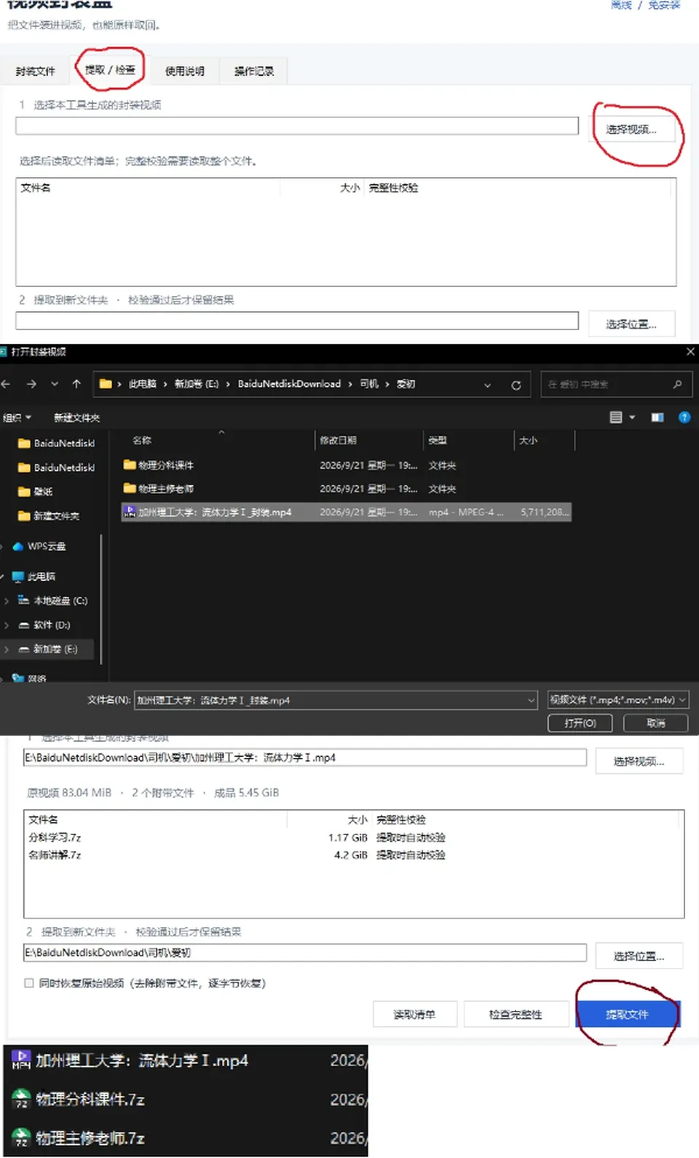This screenshot has height=1158, width=699.
Task: Go forward in the file dialog
Action: [x=31, y=384]
